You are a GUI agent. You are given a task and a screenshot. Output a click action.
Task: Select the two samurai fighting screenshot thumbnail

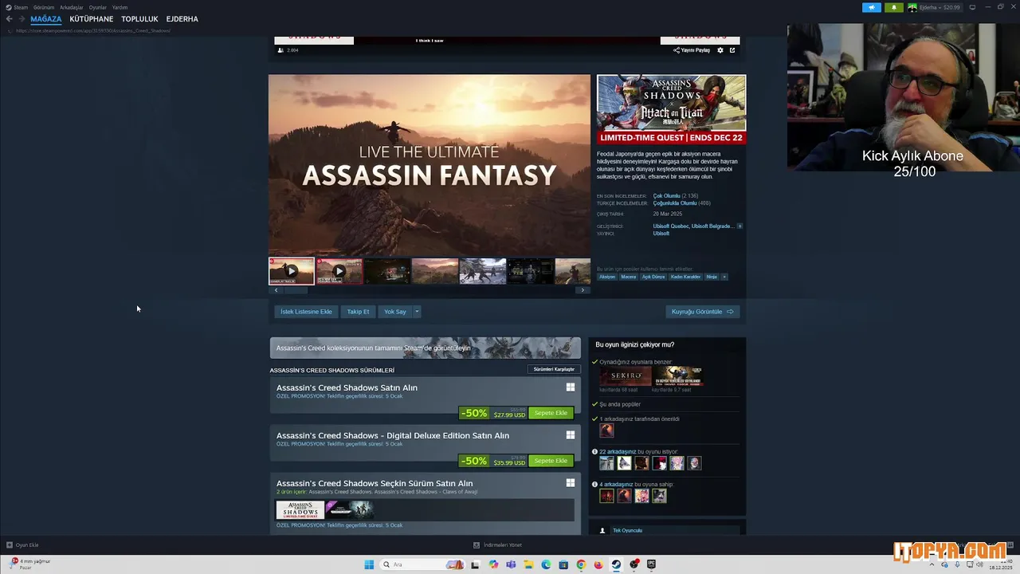pyautogui.click(x=483, y=271)
